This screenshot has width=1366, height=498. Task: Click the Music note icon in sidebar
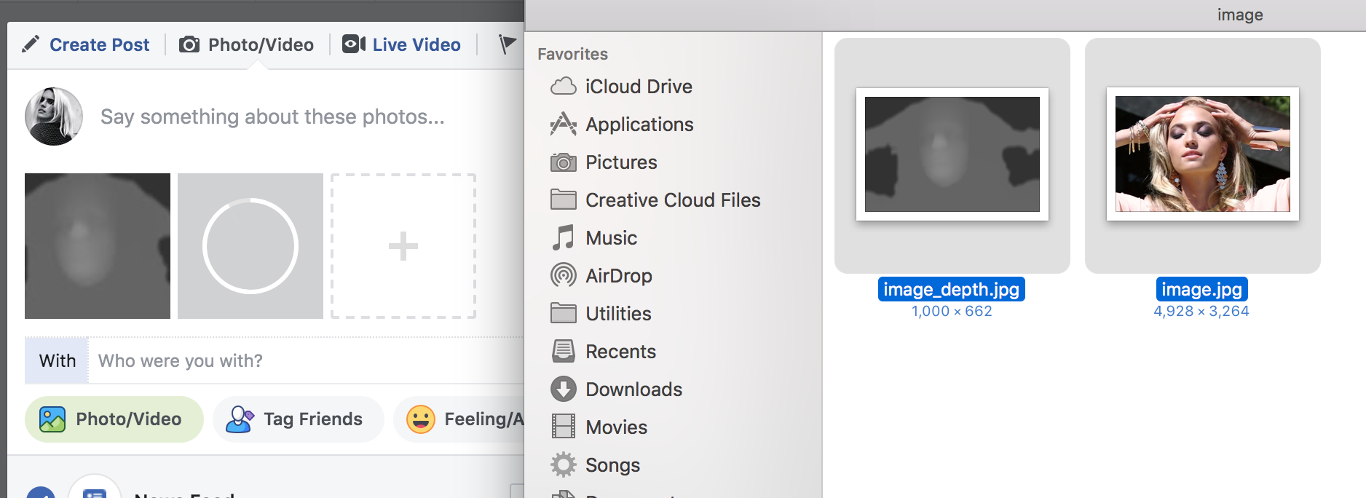pyautogui.click(x=563, y=238)
